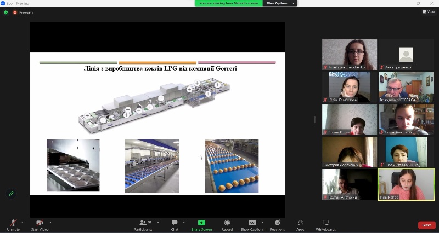
Task: Expand the arrow next to Participants
Action: 158,223
